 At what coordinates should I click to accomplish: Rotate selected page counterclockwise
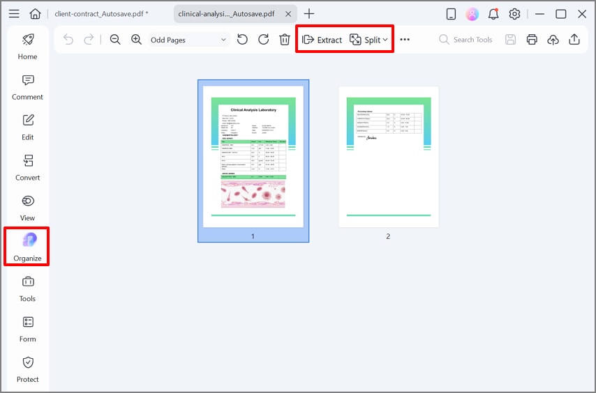point(242,40)
